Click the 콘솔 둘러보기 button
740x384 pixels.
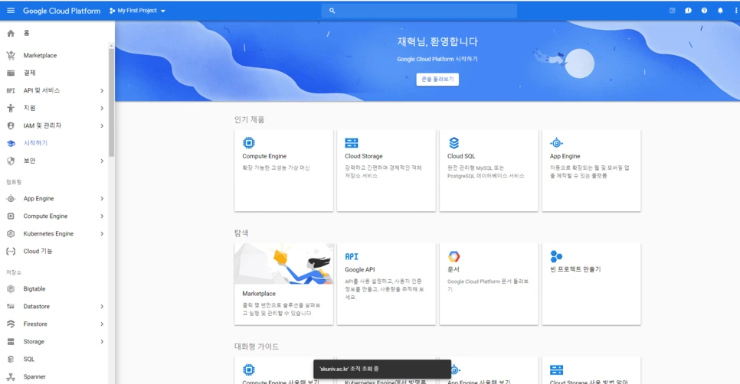437,79
